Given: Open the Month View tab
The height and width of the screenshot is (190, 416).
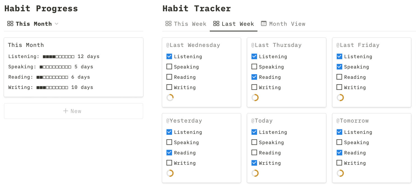Looking at the screenshot, I should coord(283,24).
